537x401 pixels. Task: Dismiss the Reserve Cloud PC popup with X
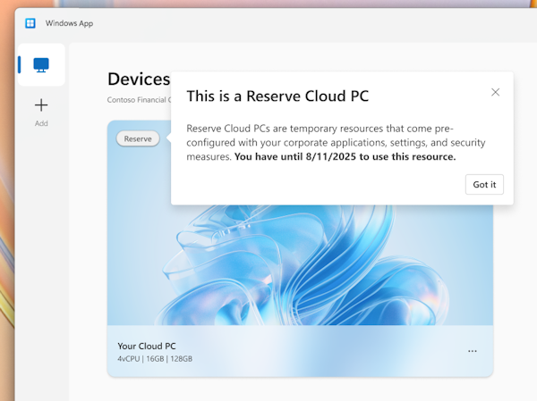point(496,92)
